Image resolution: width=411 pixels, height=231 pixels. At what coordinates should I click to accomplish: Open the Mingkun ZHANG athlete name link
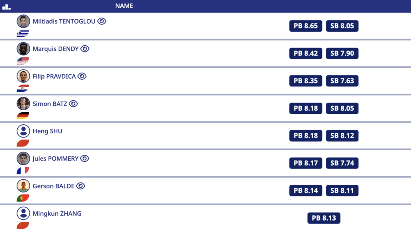(x=57, y=213)
